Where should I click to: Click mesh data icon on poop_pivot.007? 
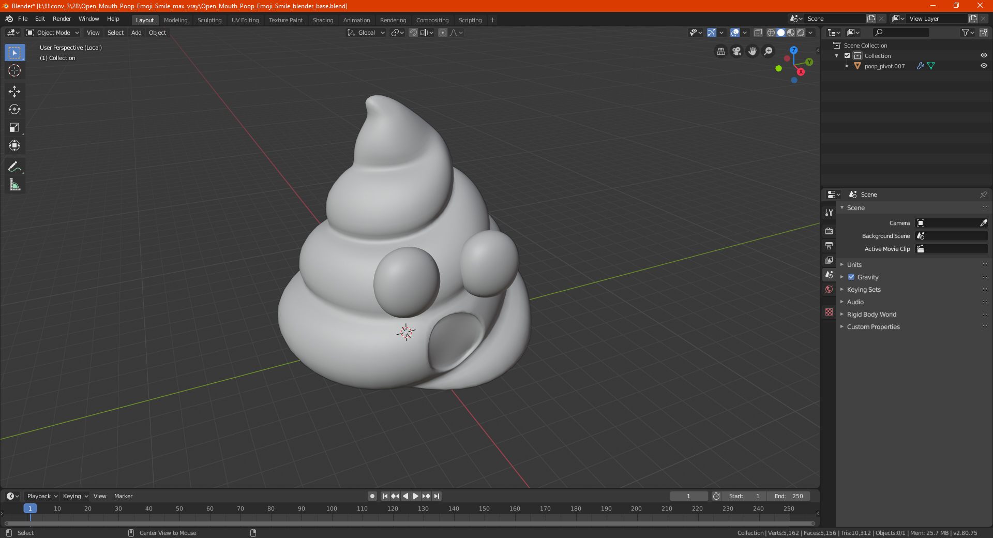tap(931, 66)
